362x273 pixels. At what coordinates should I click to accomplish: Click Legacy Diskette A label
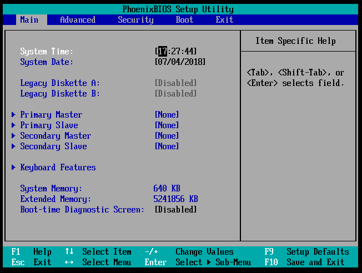click(60, 83)
